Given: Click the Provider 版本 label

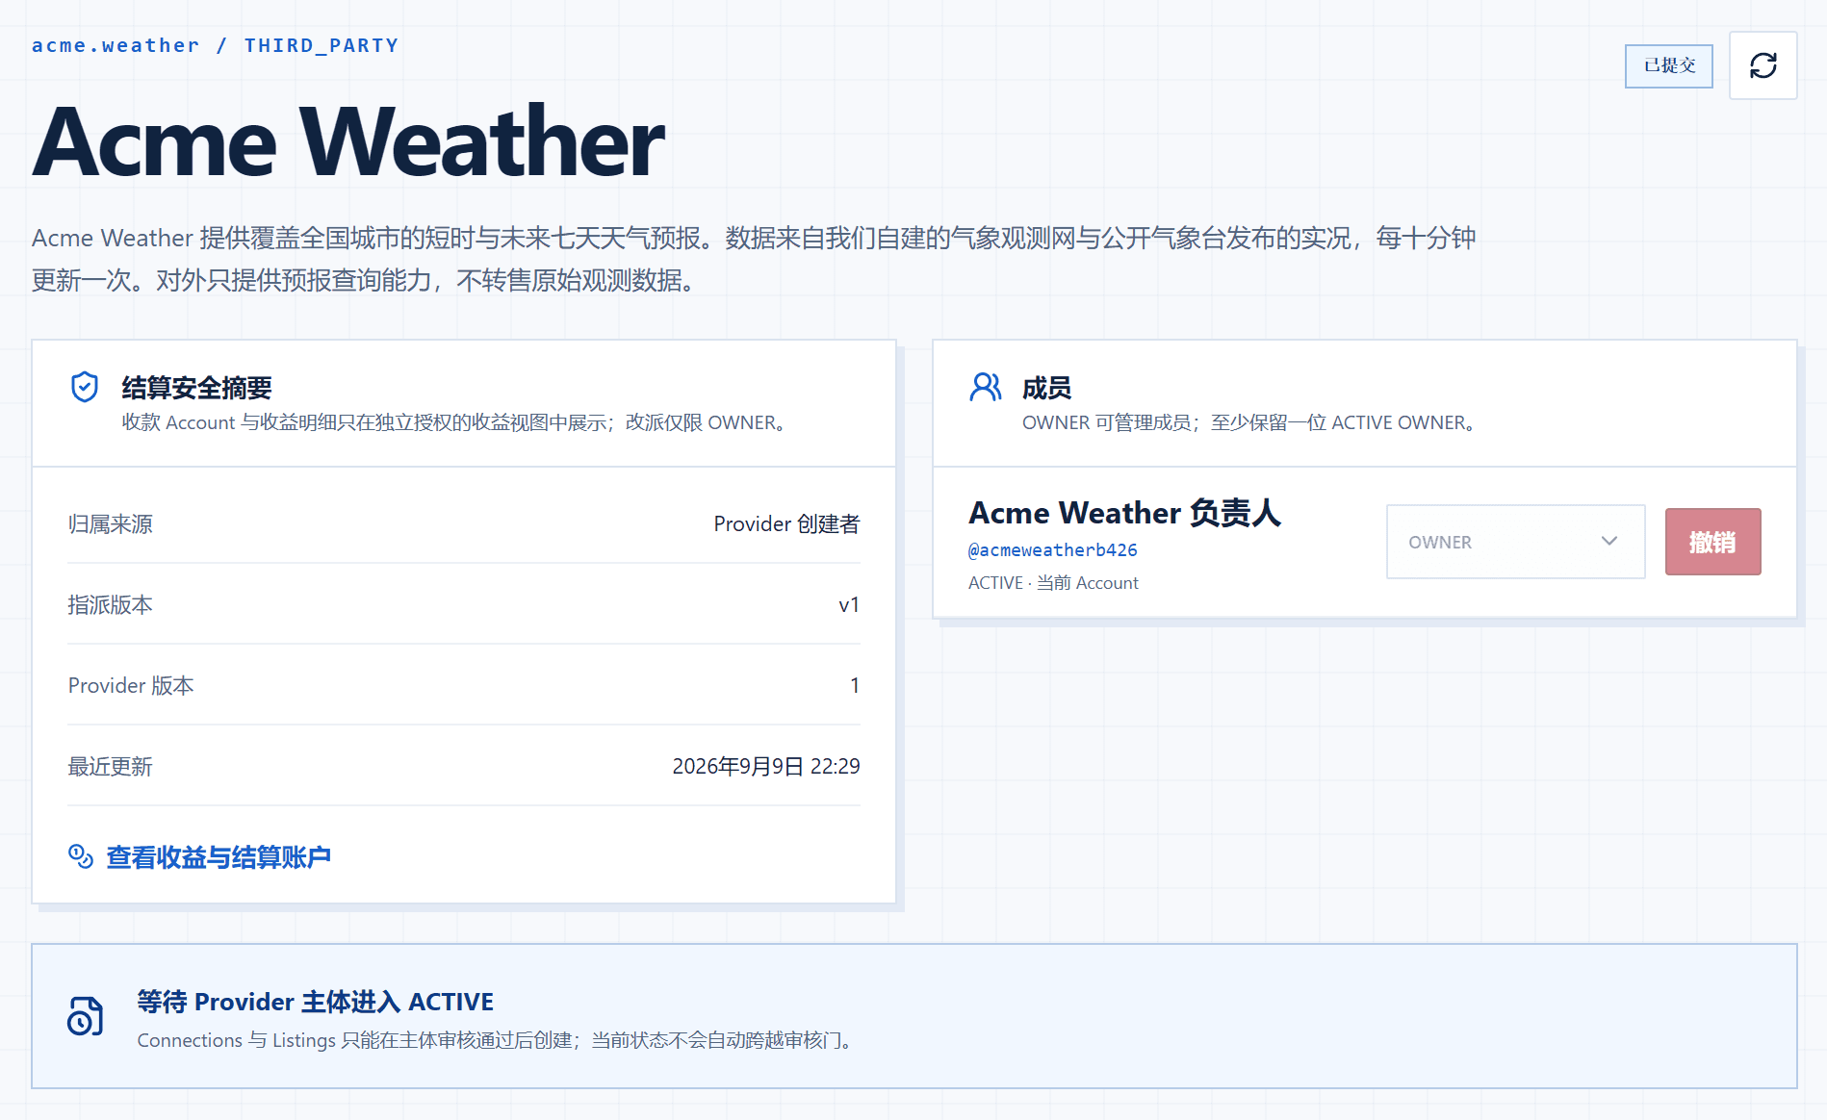Looking at the screenshot, I should [x=131, y=685].
